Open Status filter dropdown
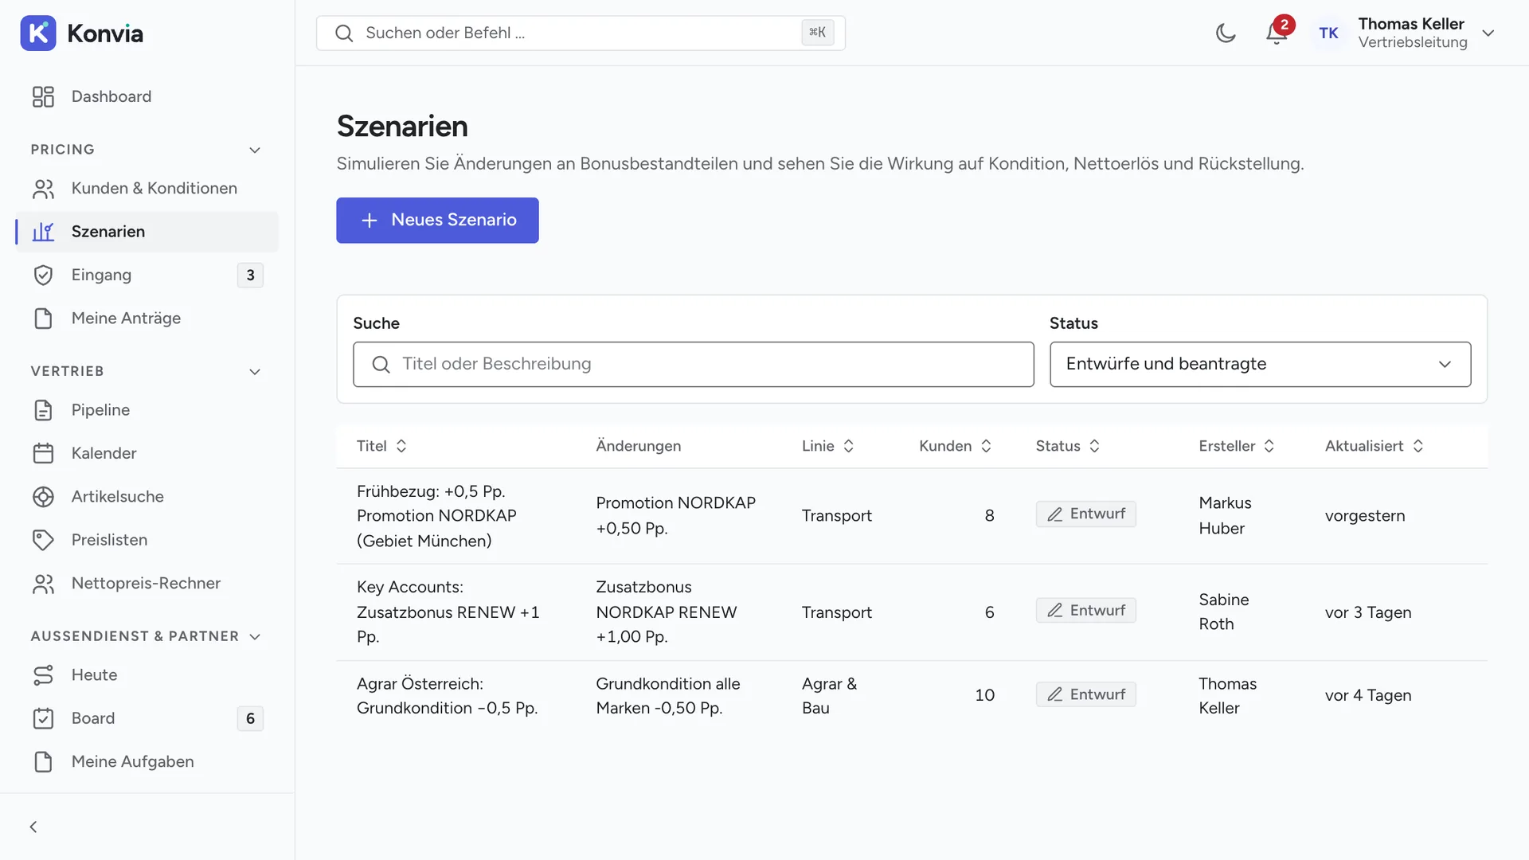The width and height of the screenshot is (1529, 860). pyautogui.click(x=1260, y=364)
